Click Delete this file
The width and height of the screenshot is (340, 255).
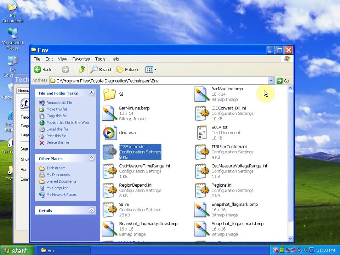tap(58, 142)
